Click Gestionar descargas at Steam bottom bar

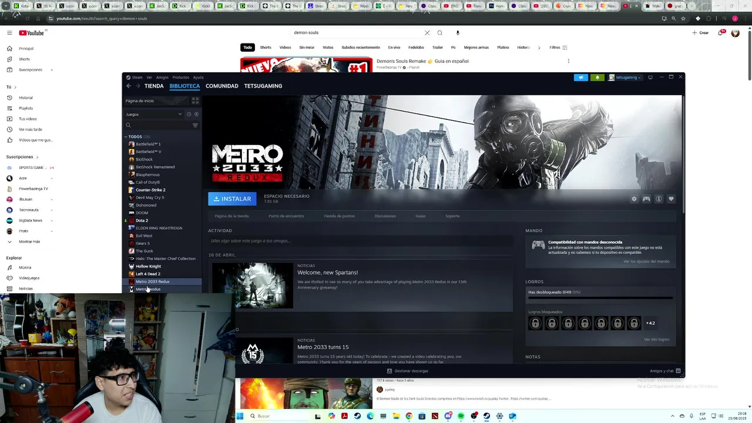(408, 371)
